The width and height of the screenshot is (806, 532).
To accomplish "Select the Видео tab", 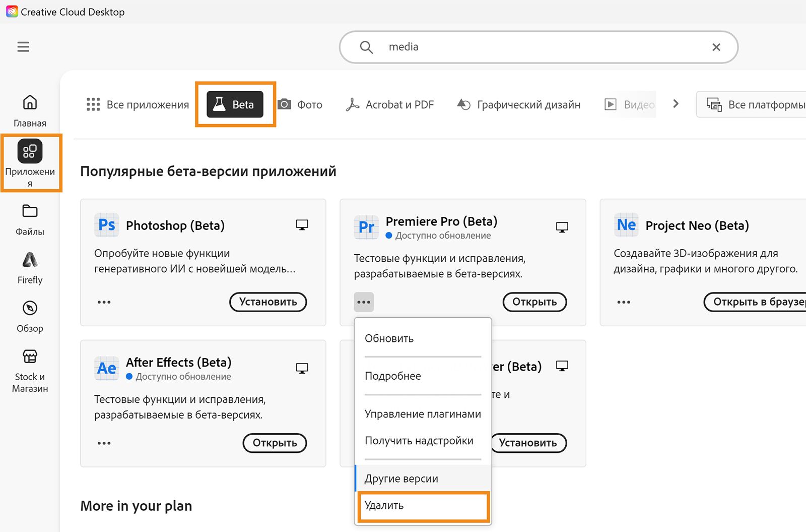I will (x=630, y=104).
